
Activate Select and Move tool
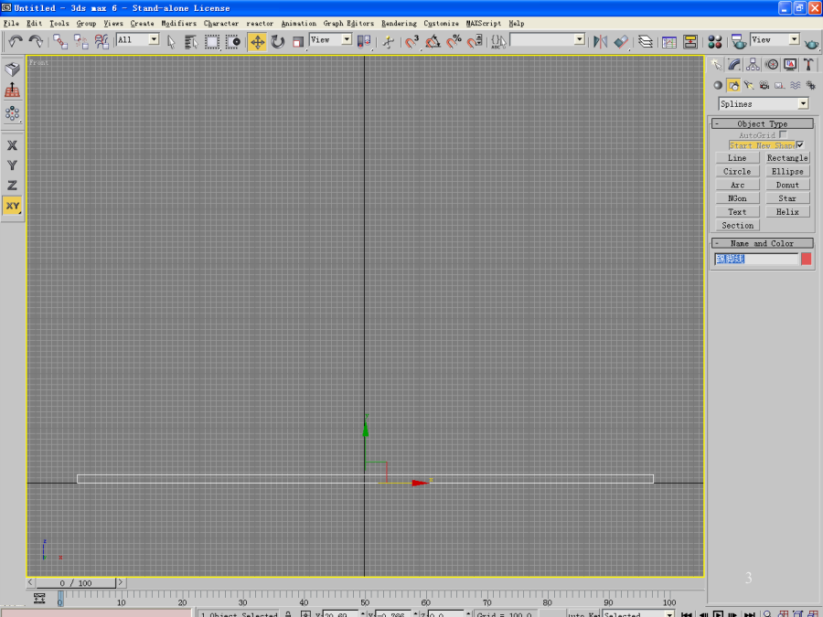tap(257, 41)
